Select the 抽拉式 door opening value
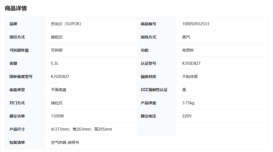 (x=57, y=103)
